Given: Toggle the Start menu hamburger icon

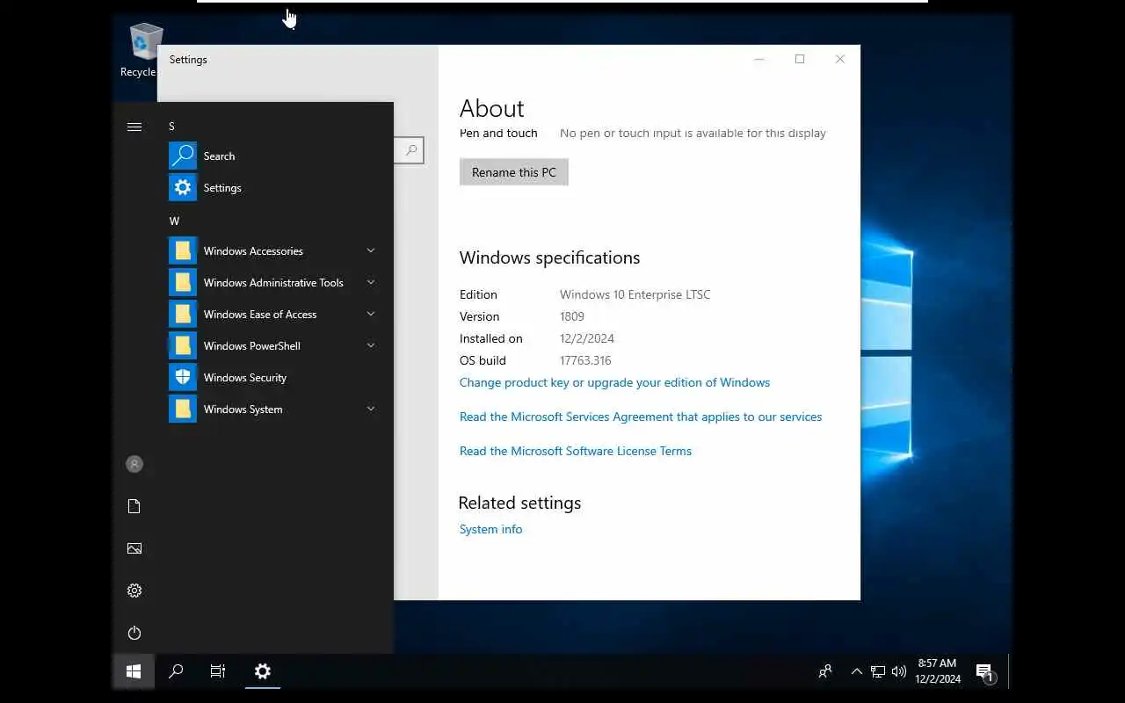Looking at the screenshot, I should coord(134,127).
